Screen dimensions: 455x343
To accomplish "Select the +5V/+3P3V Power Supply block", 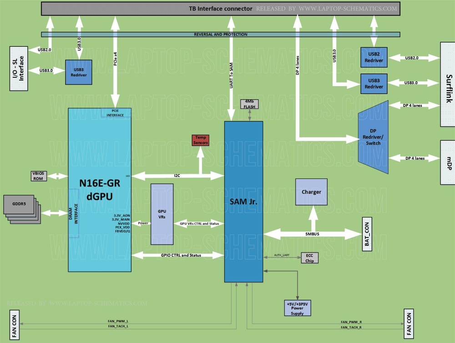I will point(298,308).
